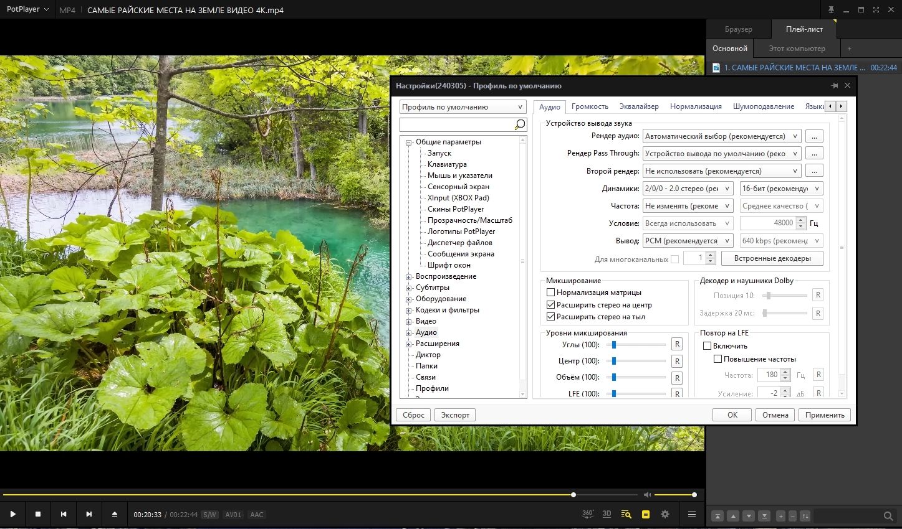Image resolution: width=902 pixels, height=529 pixels.
Task: Enable the Включить checkbox under Повтор на LFE
Action: (x=707, y=346)
